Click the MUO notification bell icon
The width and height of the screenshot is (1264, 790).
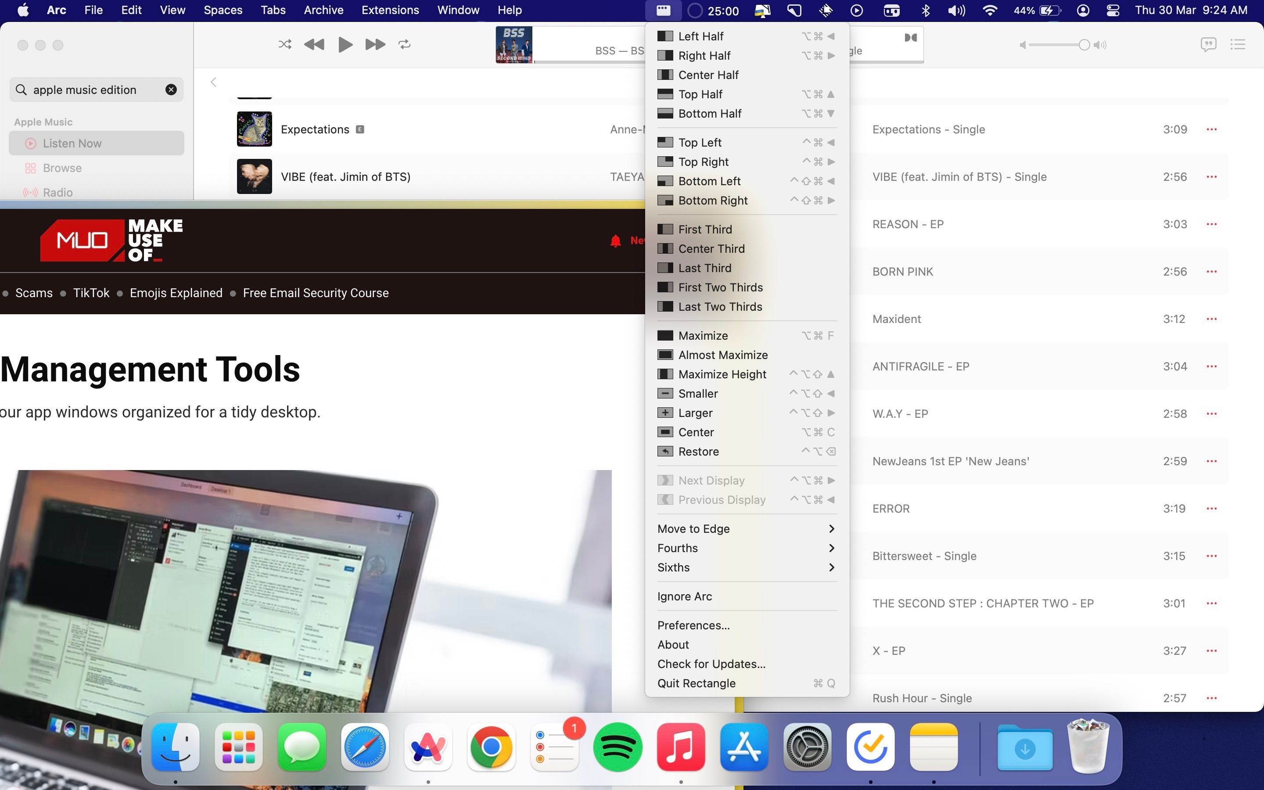point(615,241)
